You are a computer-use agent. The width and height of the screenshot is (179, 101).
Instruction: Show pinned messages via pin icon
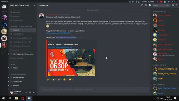(146, 5)
